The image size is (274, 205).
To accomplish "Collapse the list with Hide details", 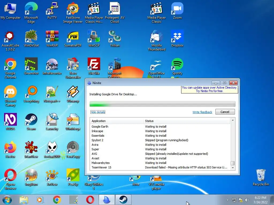I will [98, 112].
